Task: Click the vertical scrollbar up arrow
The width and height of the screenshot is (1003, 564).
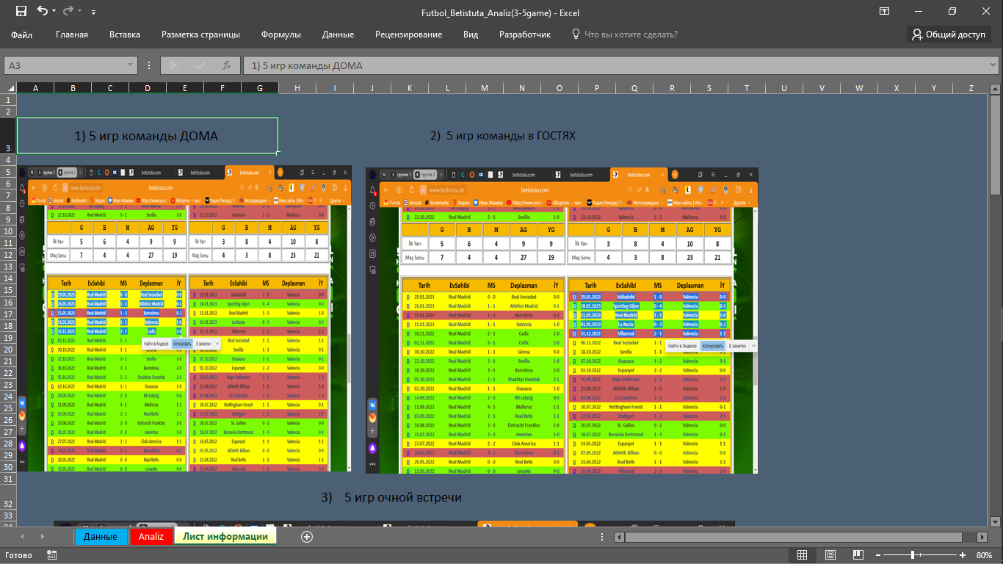Action: [996, 88]
